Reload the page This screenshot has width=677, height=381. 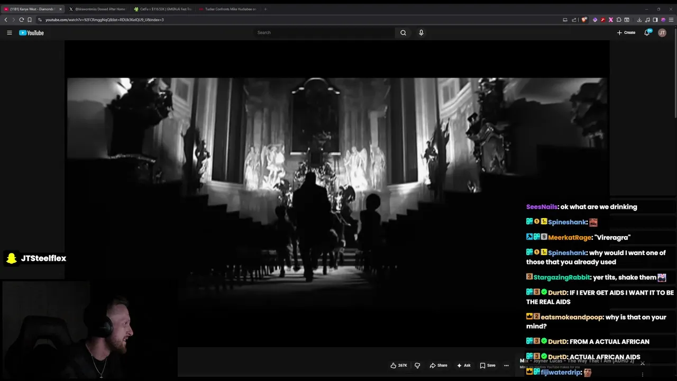(22, 20)
